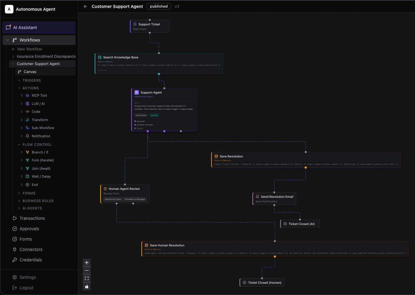Click the Fork (Parallel) icon

pyautogui.click(x=27, y=160)
